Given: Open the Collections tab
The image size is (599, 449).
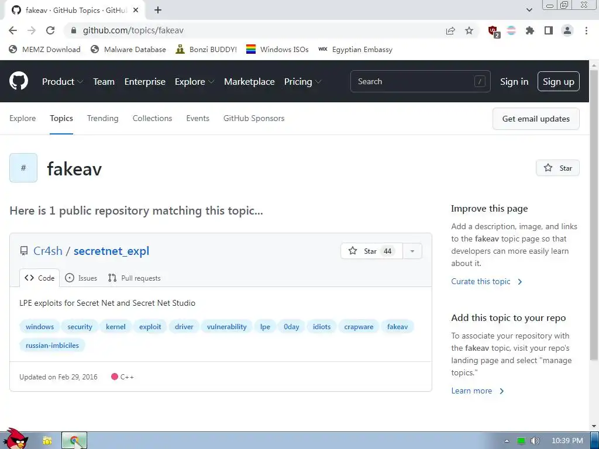Looking at the screenshot, I should pos(152,118).
